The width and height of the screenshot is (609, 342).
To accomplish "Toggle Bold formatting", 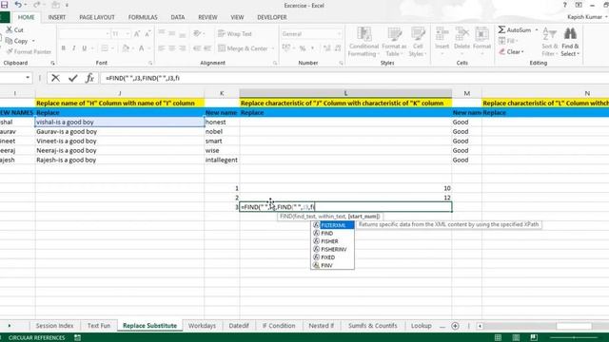I will click(x=64, y=48).
